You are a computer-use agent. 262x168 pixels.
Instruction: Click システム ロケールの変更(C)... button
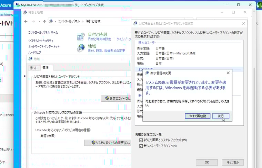(x=108, y=143)
